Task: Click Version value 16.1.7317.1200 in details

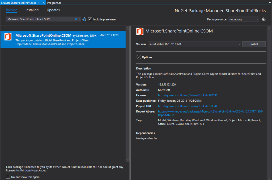Action: click(167, 84)
